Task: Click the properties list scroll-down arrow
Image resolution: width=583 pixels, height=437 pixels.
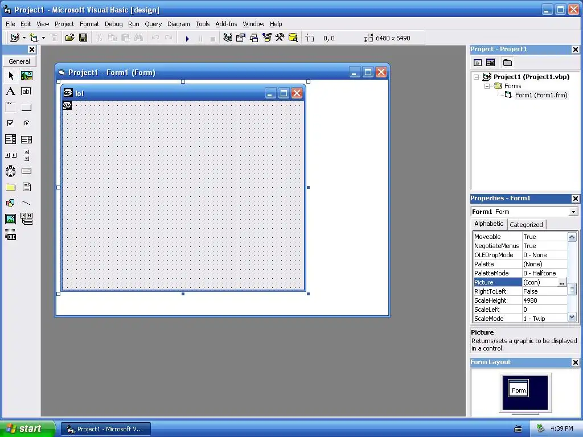Action: pyautogui.click(x=572, y=317)
